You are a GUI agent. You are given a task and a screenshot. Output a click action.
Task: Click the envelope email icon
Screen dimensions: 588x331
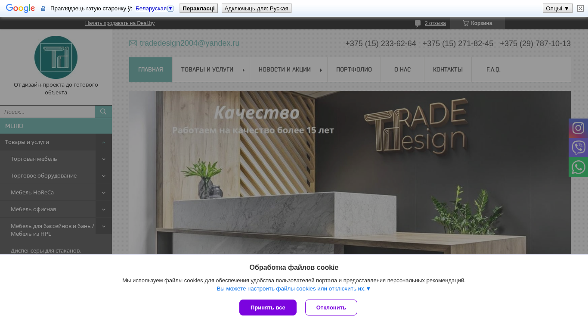133,43
